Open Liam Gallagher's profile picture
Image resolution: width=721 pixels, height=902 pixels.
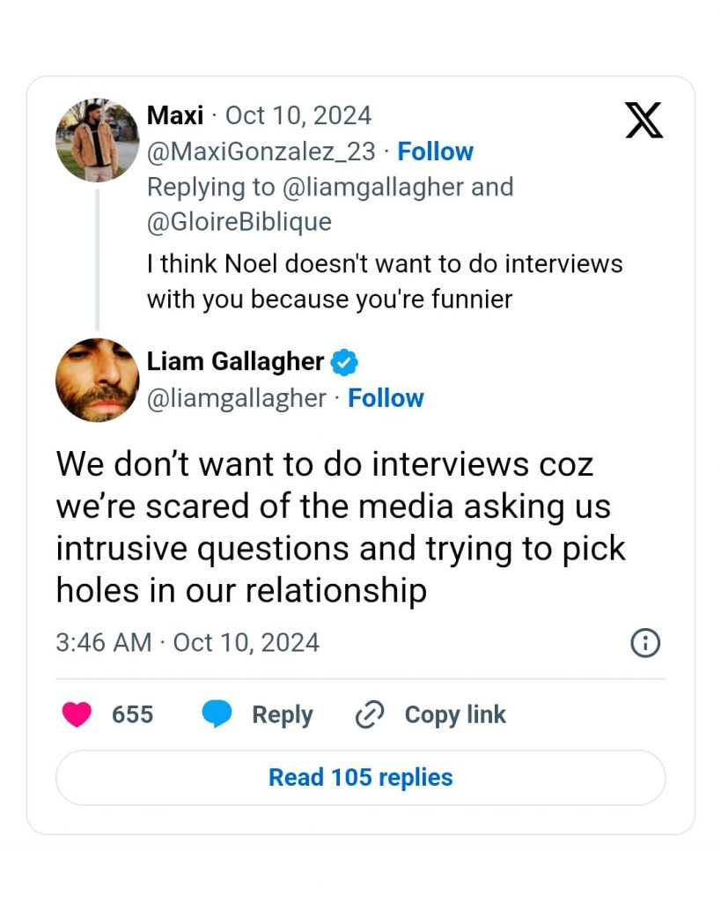click(x=97, y=380)
